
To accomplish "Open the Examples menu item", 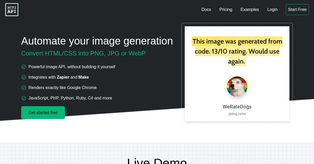I will 250,10.
